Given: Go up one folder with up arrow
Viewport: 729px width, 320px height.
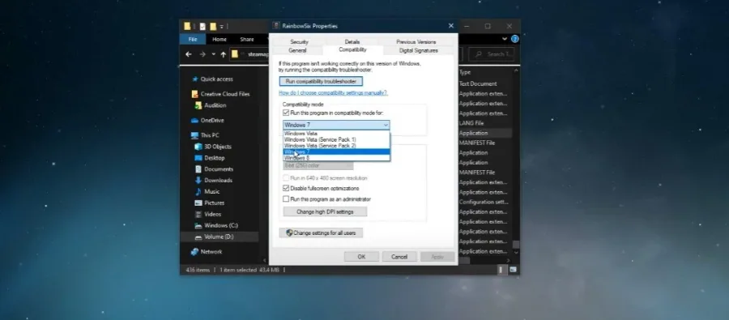Looking at the screenshot, I should pyautogui.click(x=224, y=54).
